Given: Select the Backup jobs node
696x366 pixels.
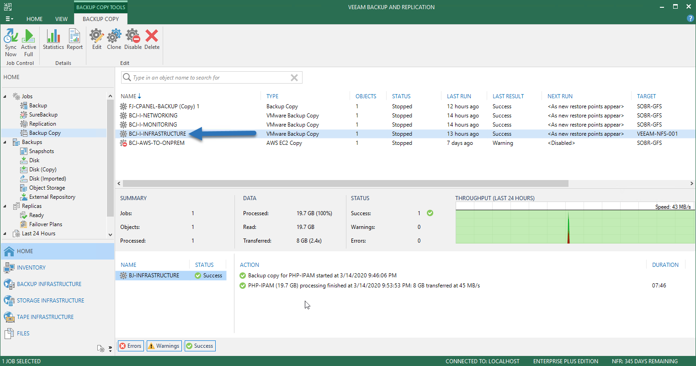Looking at the screenshot, I should 38,106.
